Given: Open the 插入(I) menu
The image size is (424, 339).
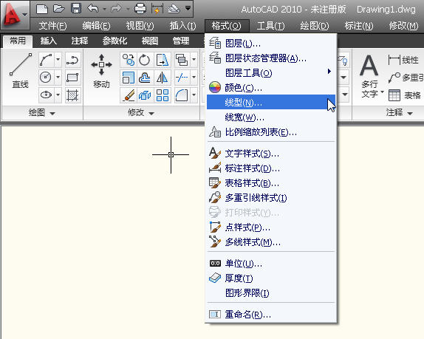Looking at the screenshot, I should [x=182, y=26].
